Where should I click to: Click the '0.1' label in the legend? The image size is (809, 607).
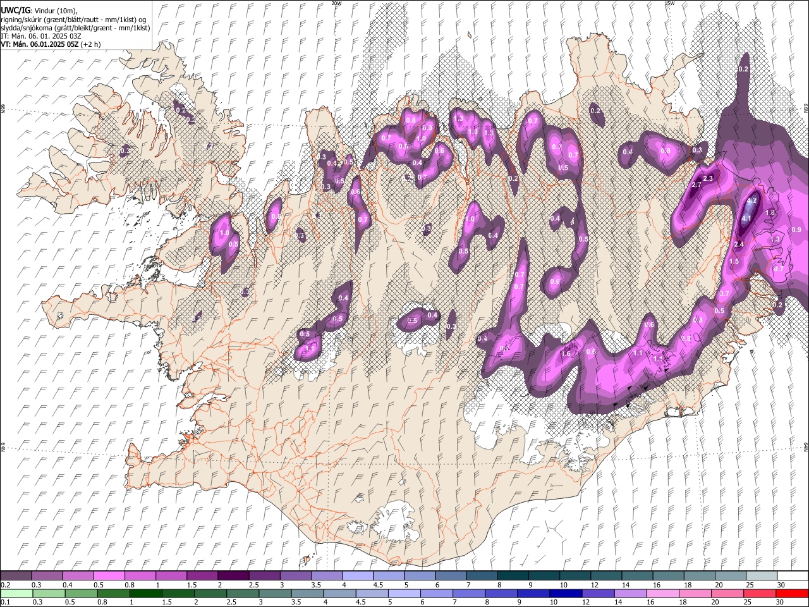[5, 603]
